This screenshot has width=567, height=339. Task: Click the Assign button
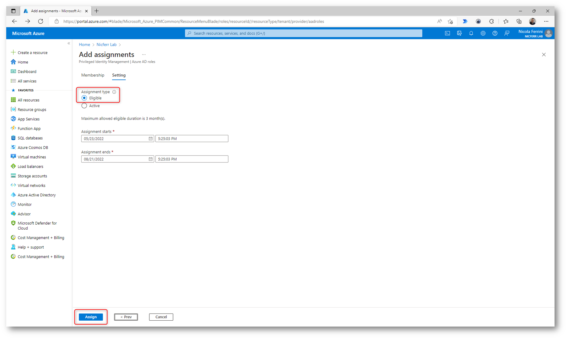click(x=91, y=317)
